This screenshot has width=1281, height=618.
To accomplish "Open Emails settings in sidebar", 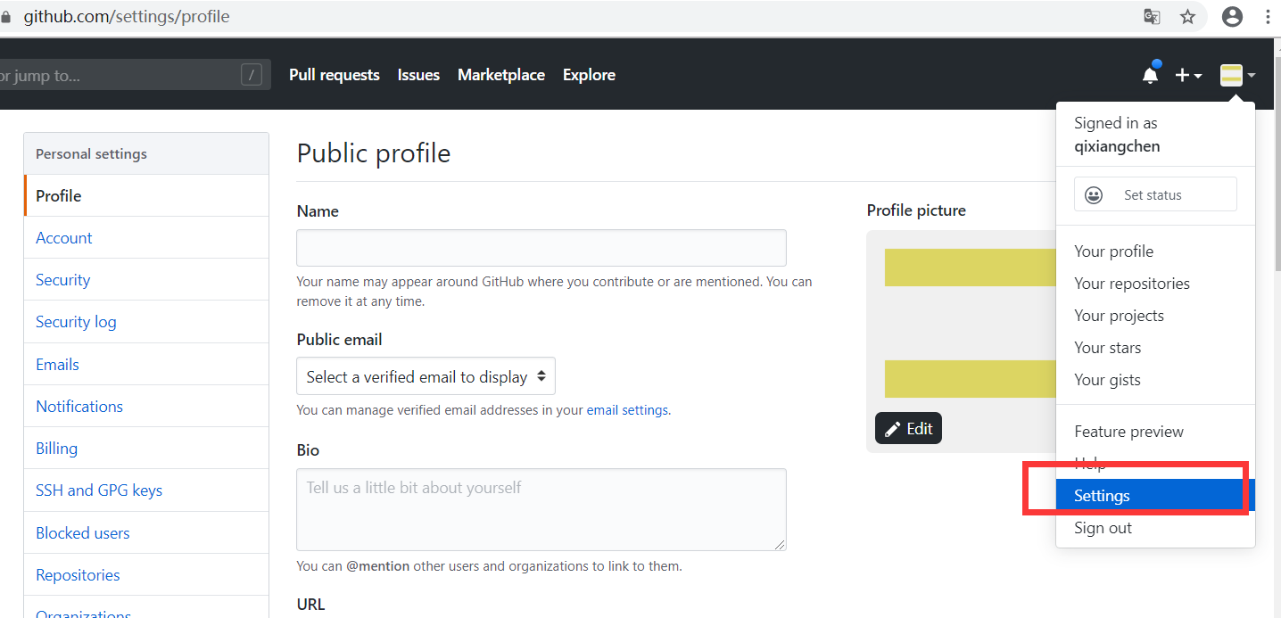I will [146, 364].
